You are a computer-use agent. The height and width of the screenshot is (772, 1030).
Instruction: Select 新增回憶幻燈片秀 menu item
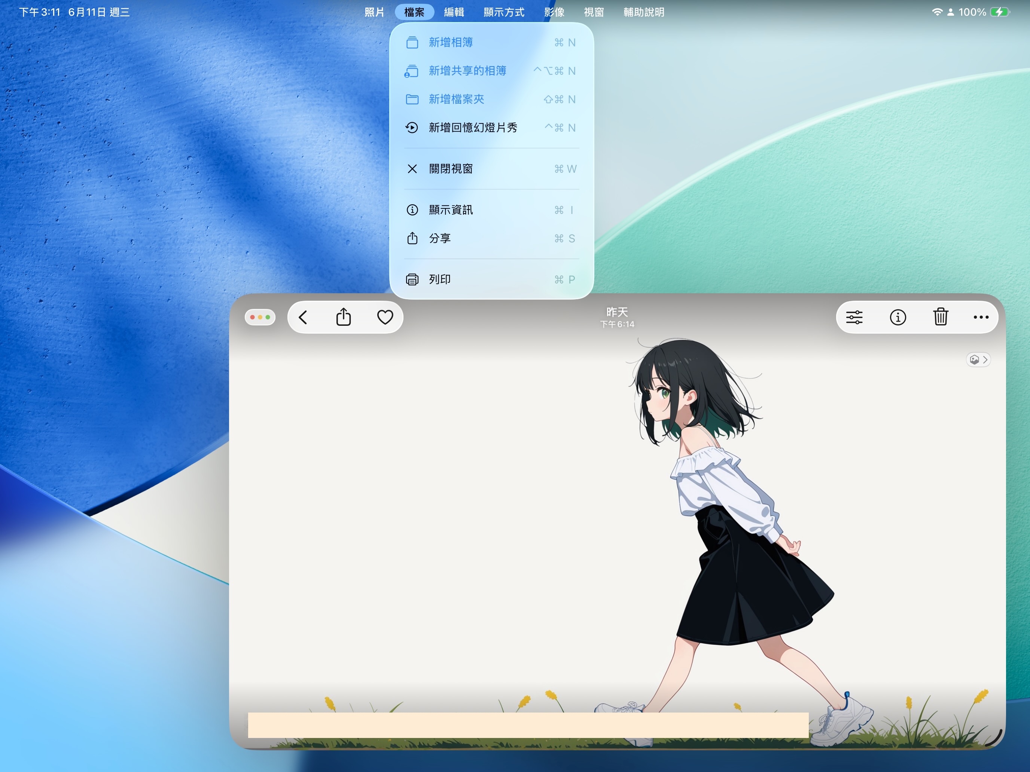tap(491, 128)
